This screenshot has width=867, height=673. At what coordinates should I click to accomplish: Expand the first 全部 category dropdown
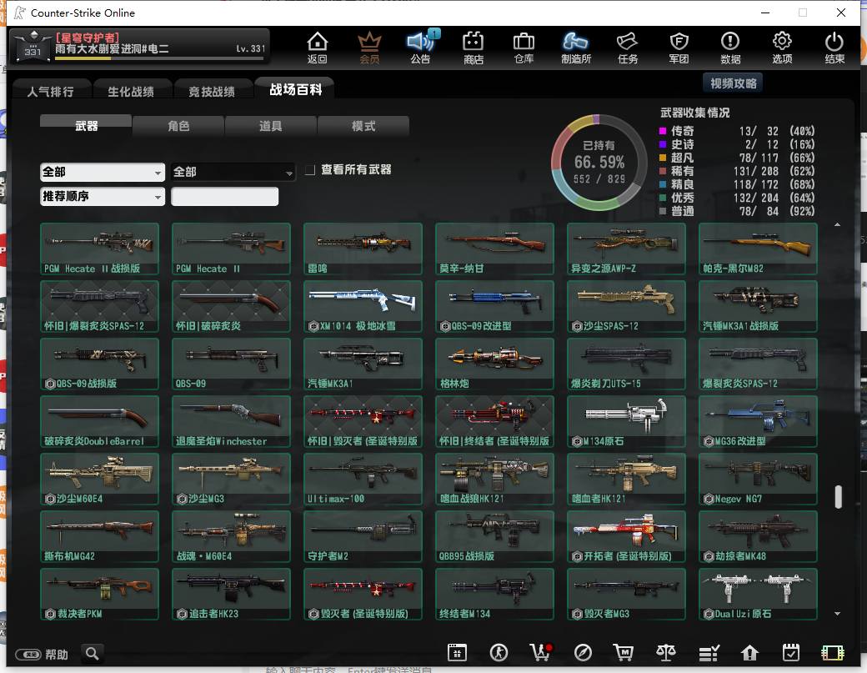(x=103, y=172)
